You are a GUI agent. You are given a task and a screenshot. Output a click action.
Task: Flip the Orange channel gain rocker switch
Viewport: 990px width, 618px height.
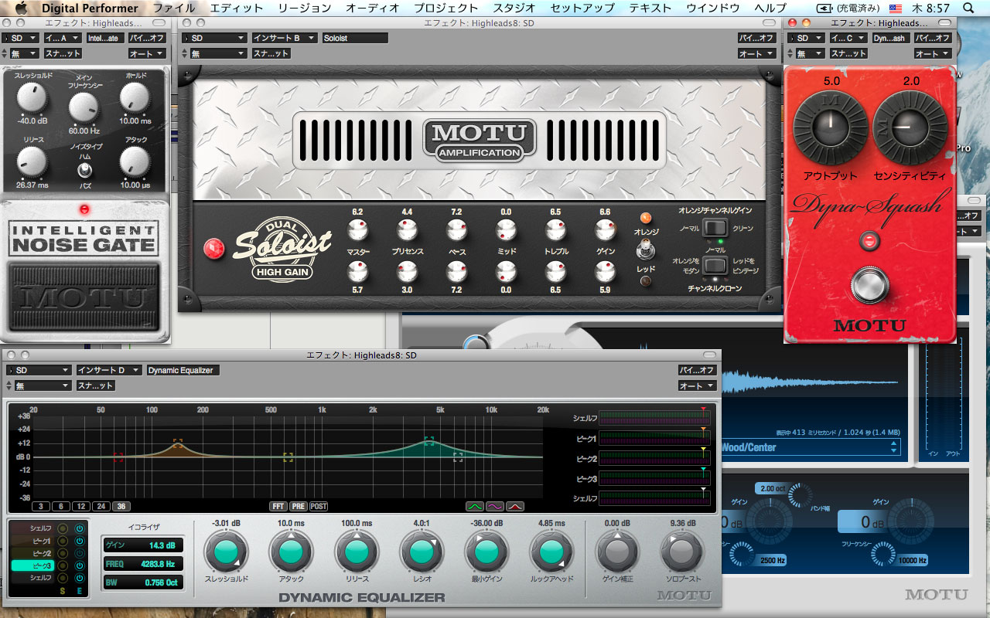pyautogui.click(x=715, y=228)
